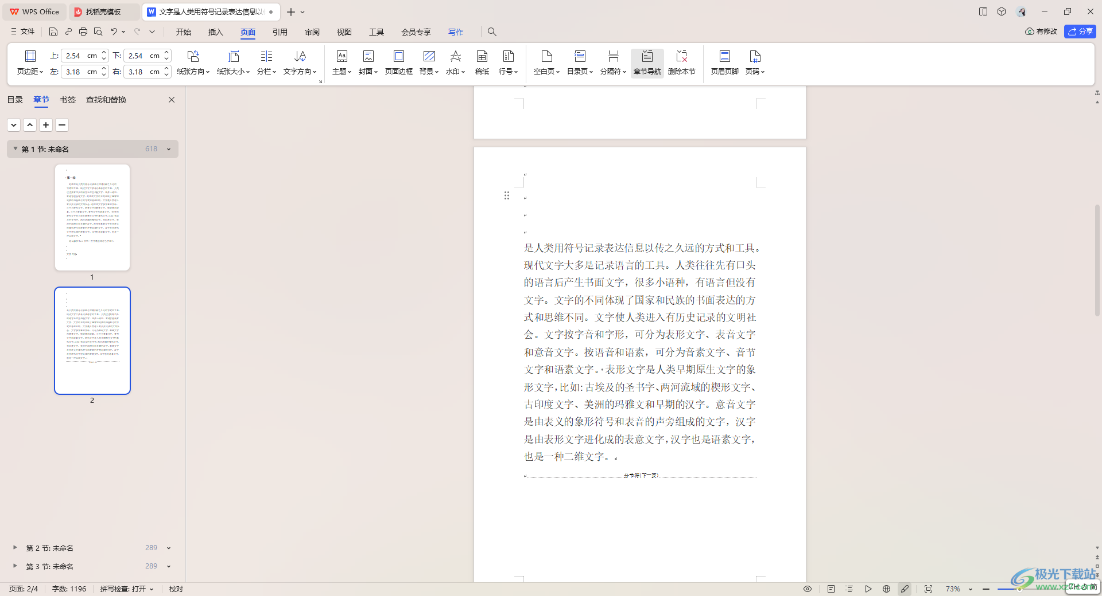Insert a 空白页 blank page

[546, 63]
